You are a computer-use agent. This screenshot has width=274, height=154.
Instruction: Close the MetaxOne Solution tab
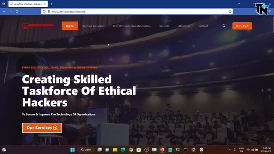(x=45, y=4)
